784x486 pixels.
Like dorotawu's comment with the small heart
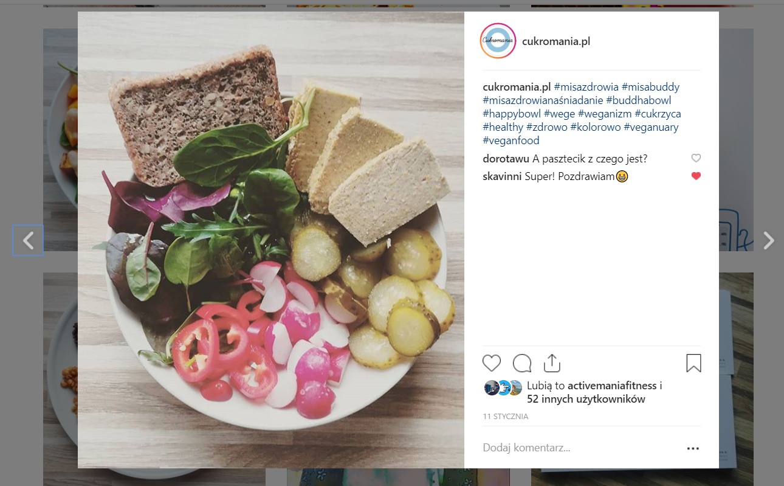[x=696, y=158]
